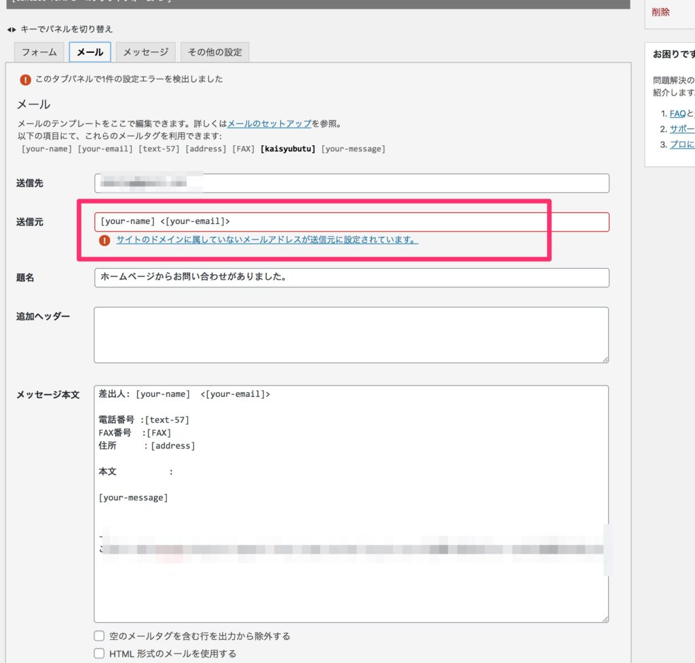Screen dimensions: 695x663
Task: Click the warning icon below 送信元 field
Action: pos(104,240)
